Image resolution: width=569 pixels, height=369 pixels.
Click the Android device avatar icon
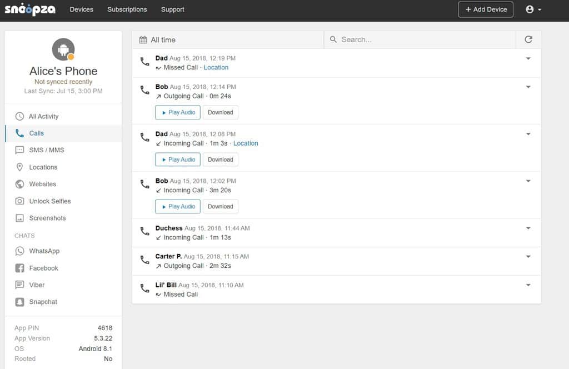click(x=63, y=50)
